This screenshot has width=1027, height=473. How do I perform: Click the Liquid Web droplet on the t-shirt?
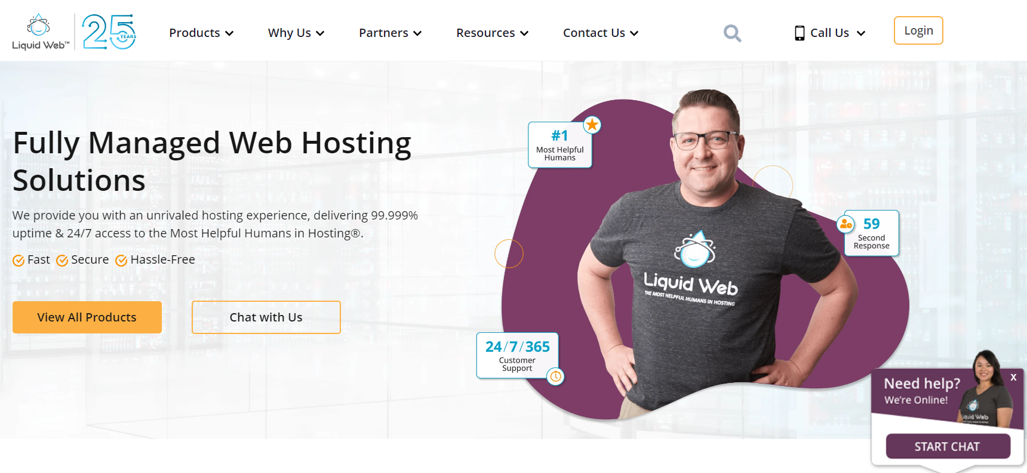[x=695, y=249]
